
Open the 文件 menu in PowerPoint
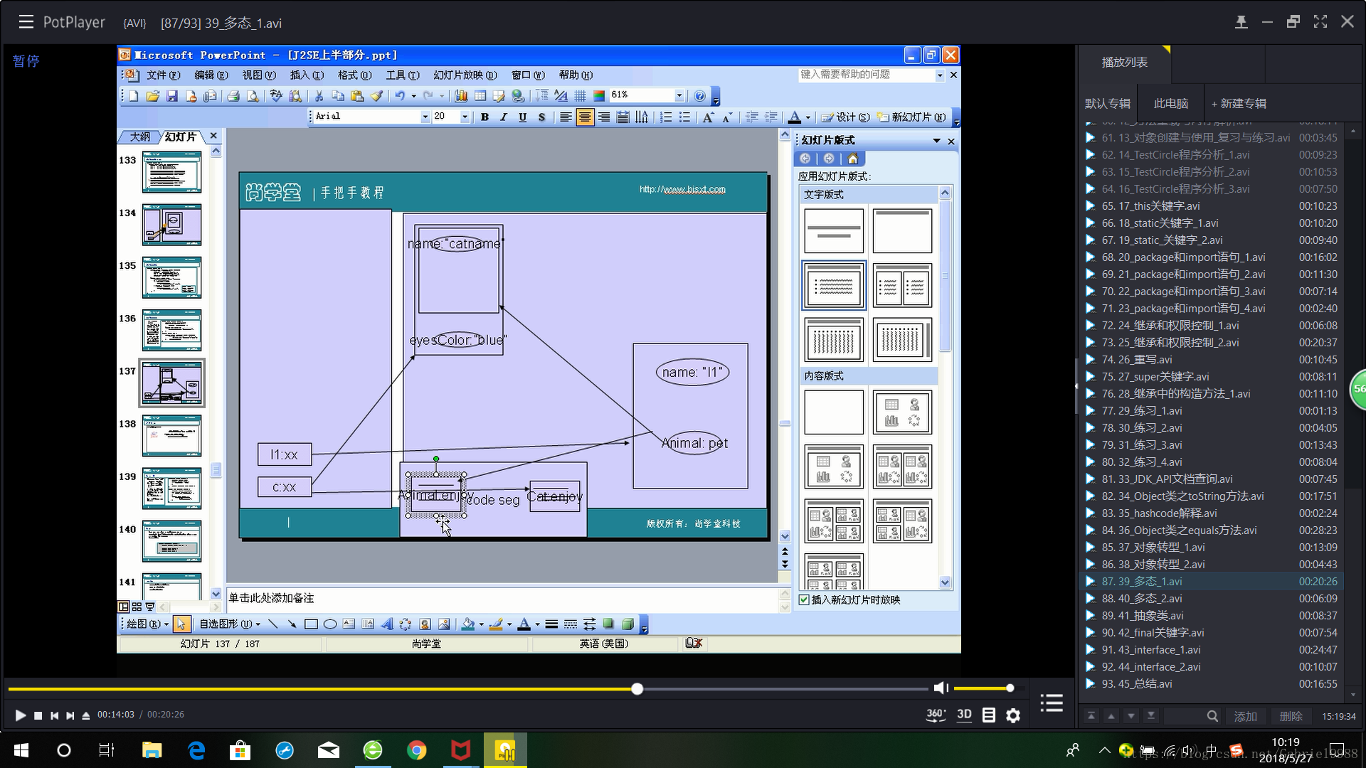click(x=163, y=75)
